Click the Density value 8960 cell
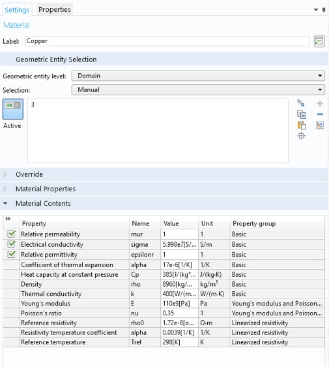Viewport: 329px width, 367px height. [x=179, y=284]
